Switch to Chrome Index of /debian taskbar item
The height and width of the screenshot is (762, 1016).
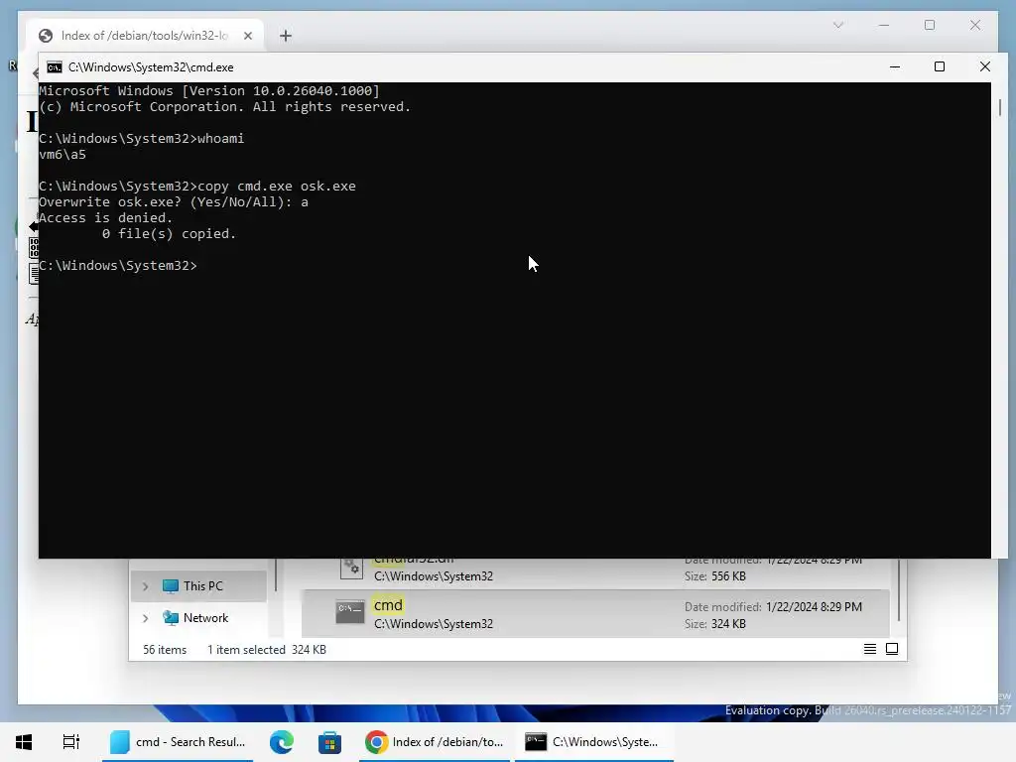point(435,742)
